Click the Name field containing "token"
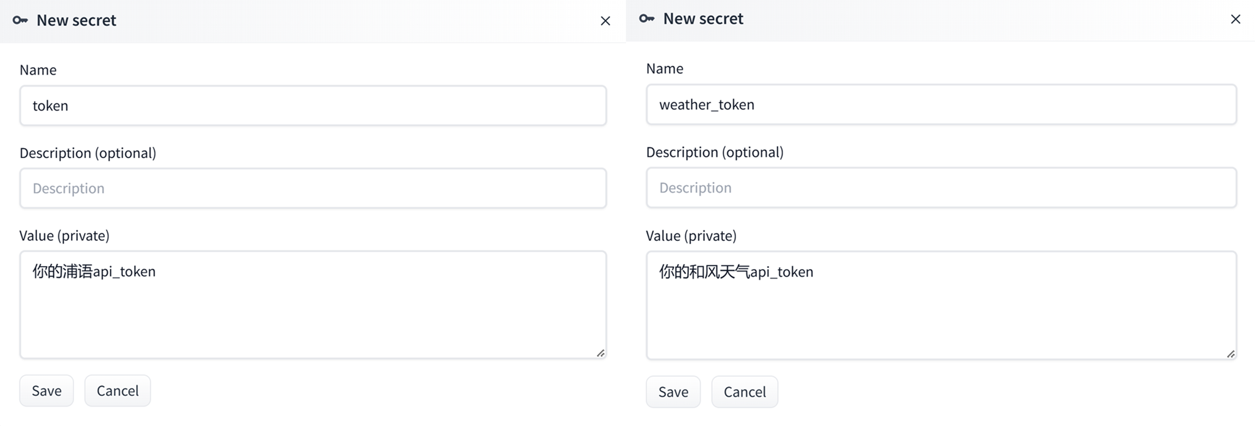Screen dimensions: 1255x426 tap(312, 105)
